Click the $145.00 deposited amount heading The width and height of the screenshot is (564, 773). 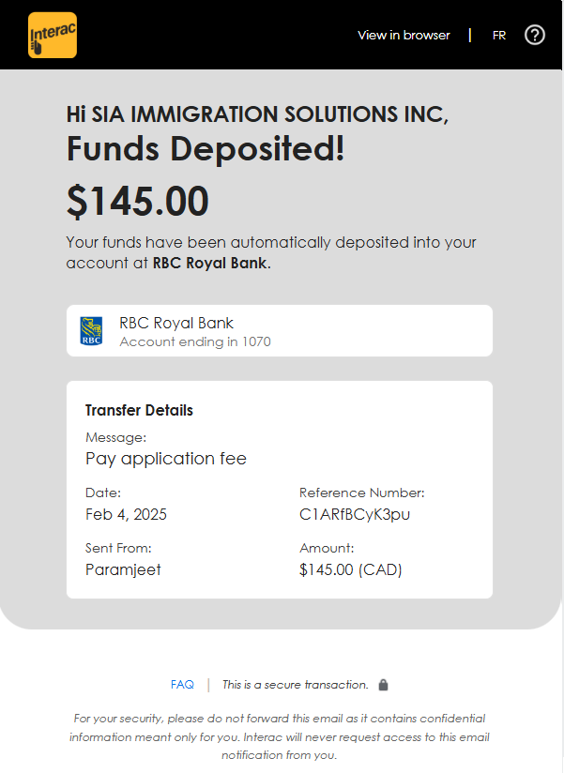[x=138, y=201]
